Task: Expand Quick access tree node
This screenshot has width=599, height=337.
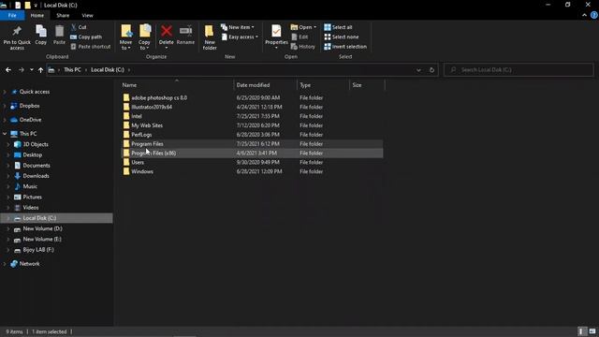Action: [5, 92]
